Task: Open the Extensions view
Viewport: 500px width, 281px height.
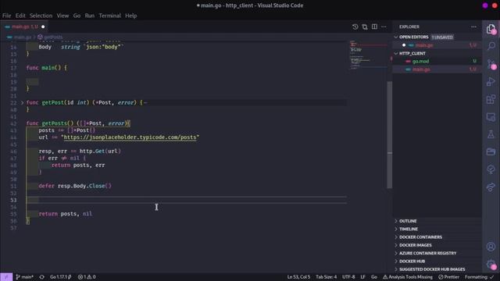Action: (x=491, y=99)
